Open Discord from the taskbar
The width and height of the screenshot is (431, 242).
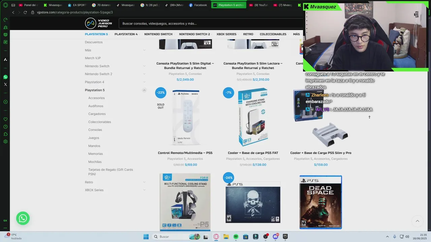click(275, 237)
